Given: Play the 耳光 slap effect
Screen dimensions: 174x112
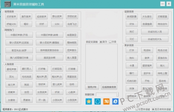Looking at the screenshot, I should point(11,77).
